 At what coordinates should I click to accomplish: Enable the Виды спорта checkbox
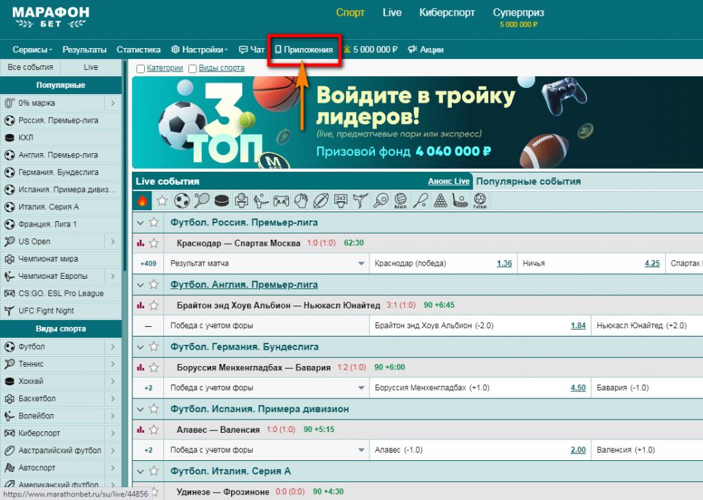(193, 69)
